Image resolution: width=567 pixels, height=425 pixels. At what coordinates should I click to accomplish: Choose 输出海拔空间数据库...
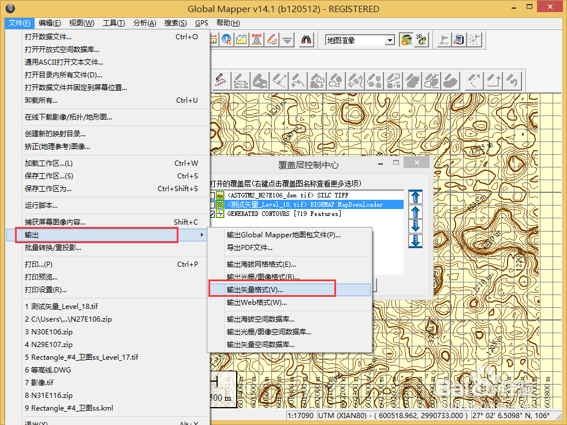290,319
